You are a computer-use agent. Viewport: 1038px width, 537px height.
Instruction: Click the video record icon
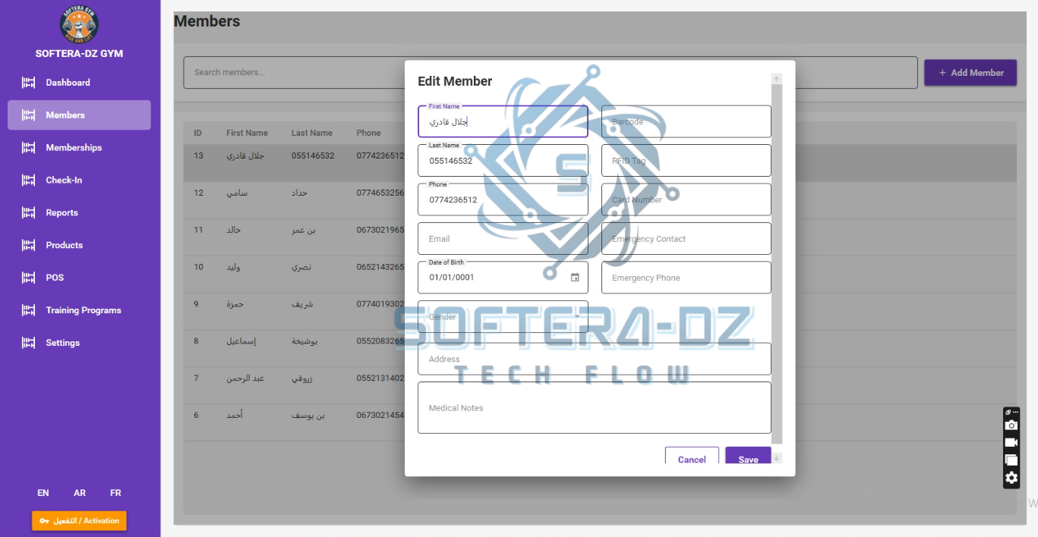[1011, 443]
